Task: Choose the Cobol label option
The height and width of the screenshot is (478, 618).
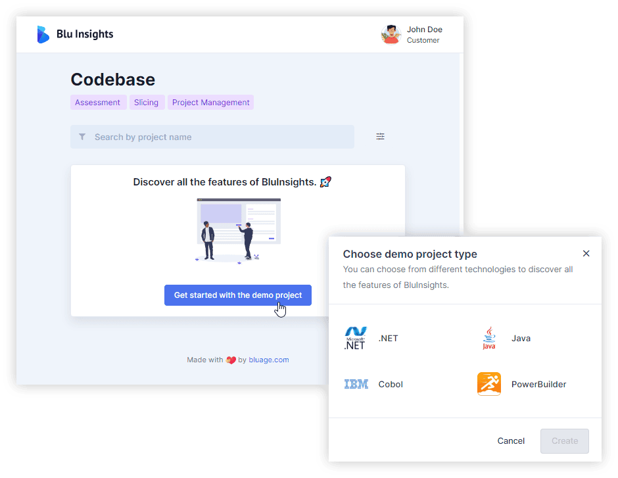Action: pos(391,384)
